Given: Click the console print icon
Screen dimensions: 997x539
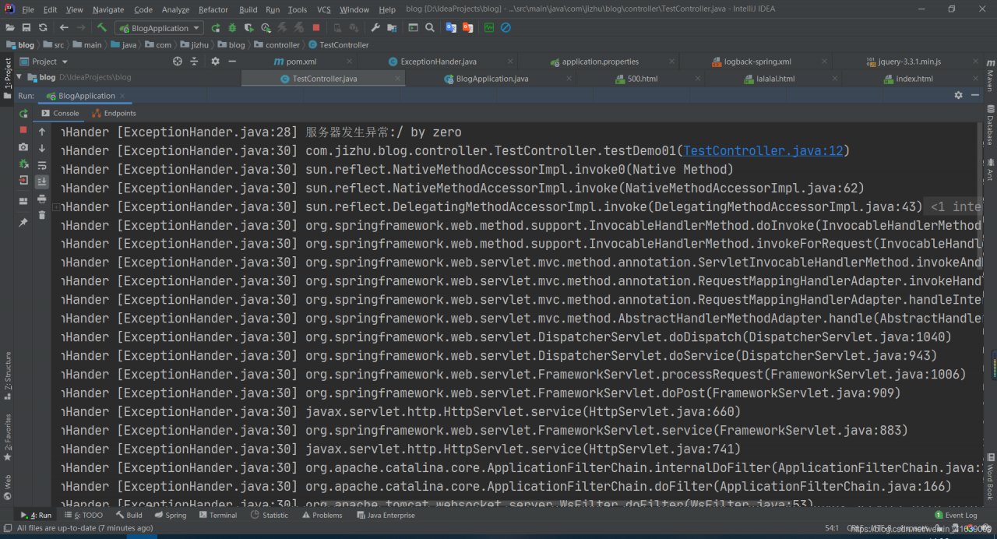Looking at the screenshot, I should [x=42, y=199].
